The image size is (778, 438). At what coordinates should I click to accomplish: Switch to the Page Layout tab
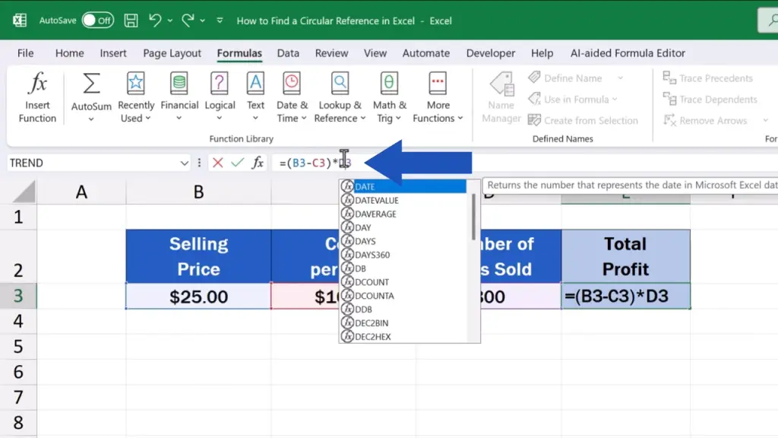[x=172, y=53]
